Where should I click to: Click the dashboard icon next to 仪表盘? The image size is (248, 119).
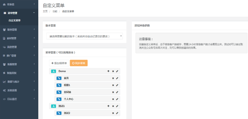[x=4, y=4]
